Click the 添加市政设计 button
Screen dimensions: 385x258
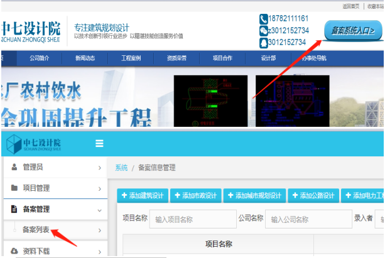[196, 195]
